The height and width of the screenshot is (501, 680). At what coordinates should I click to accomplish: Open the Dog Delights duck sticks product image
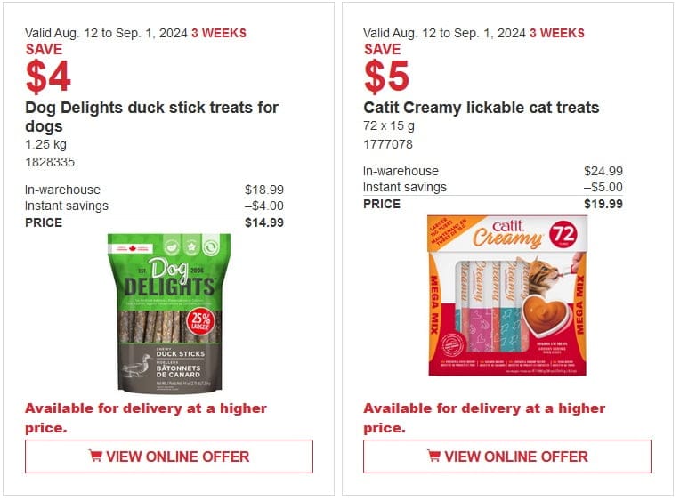[x=169, y=313]
